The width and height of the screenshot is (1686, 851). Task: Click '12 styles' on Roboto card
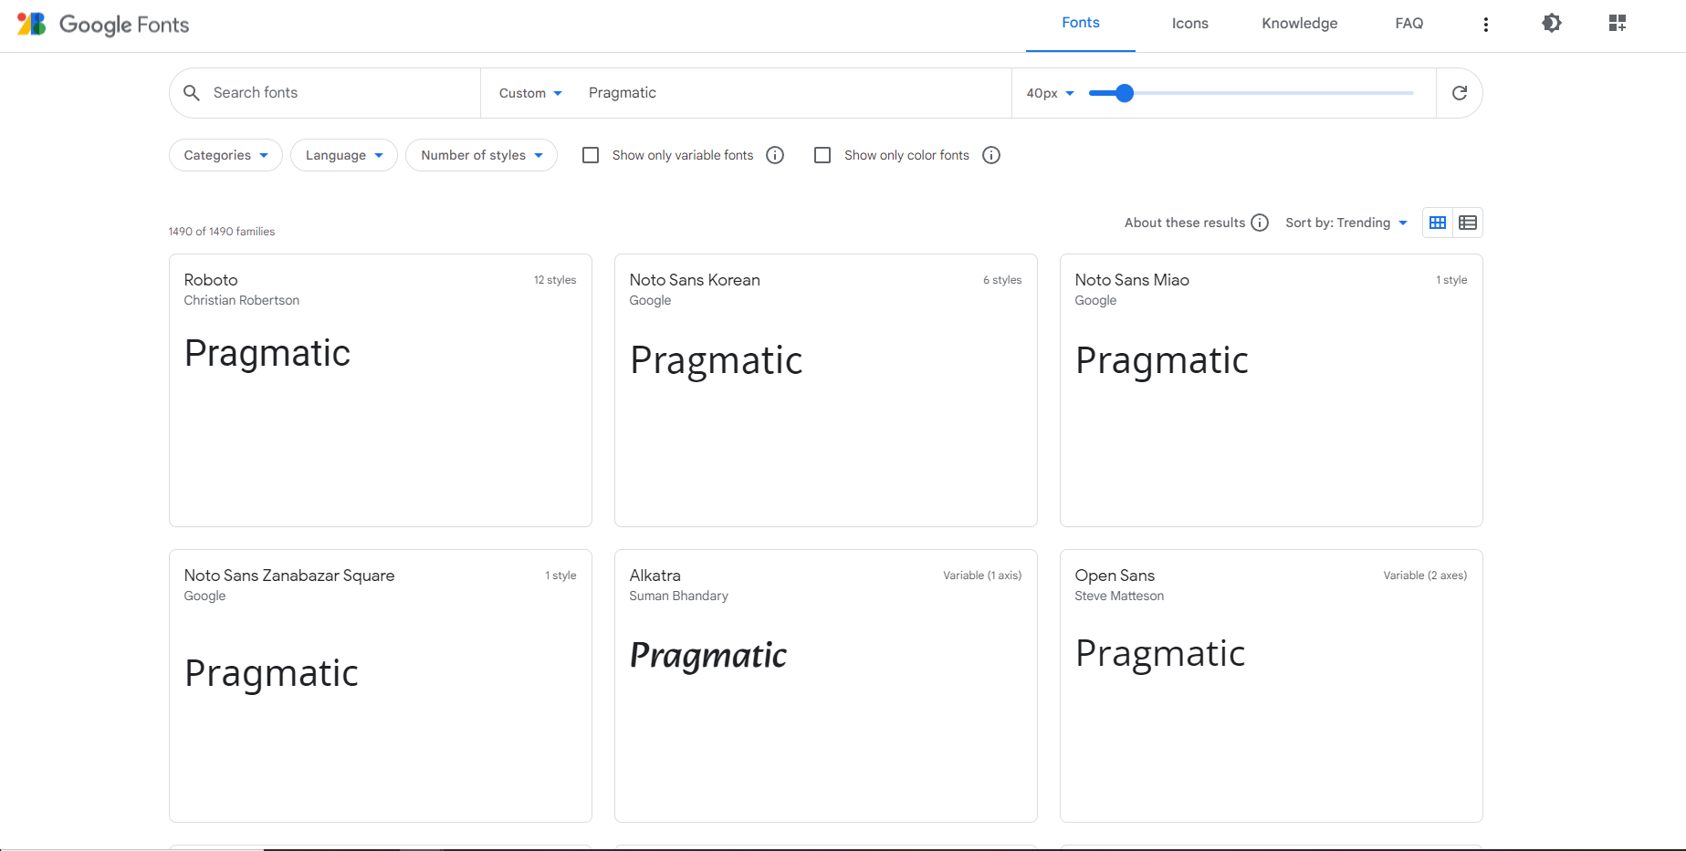(555, 280)
